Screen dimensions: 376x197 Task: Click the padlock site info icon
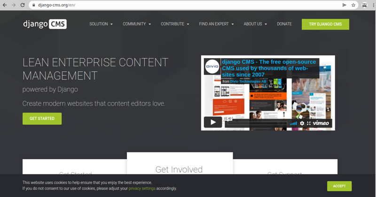pos(33,5)
